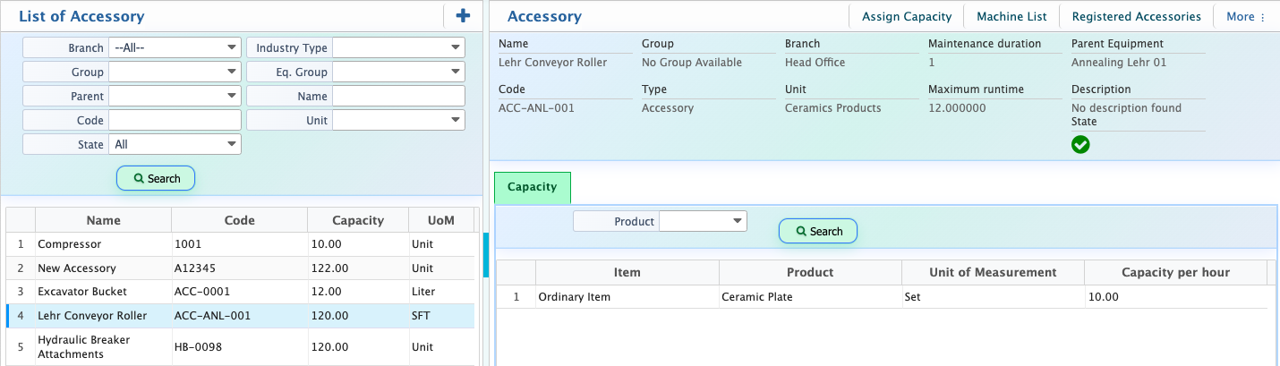The height and width of the screenshot is (366, 1280).
Task: Open Registered Accessories
Action: click(x=1136, y=16)
